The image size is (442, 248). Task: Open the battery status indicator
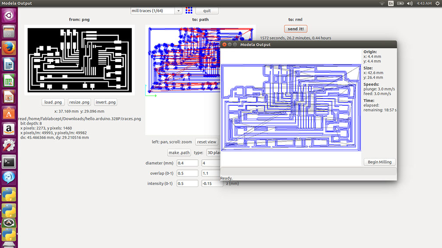pyautogui.click(x=400, y=3)
